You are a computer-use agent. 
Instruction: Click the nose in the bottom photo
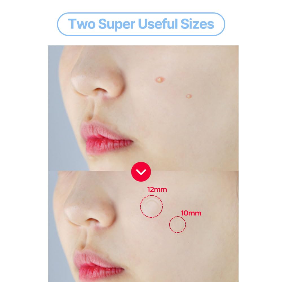(90, 207)
